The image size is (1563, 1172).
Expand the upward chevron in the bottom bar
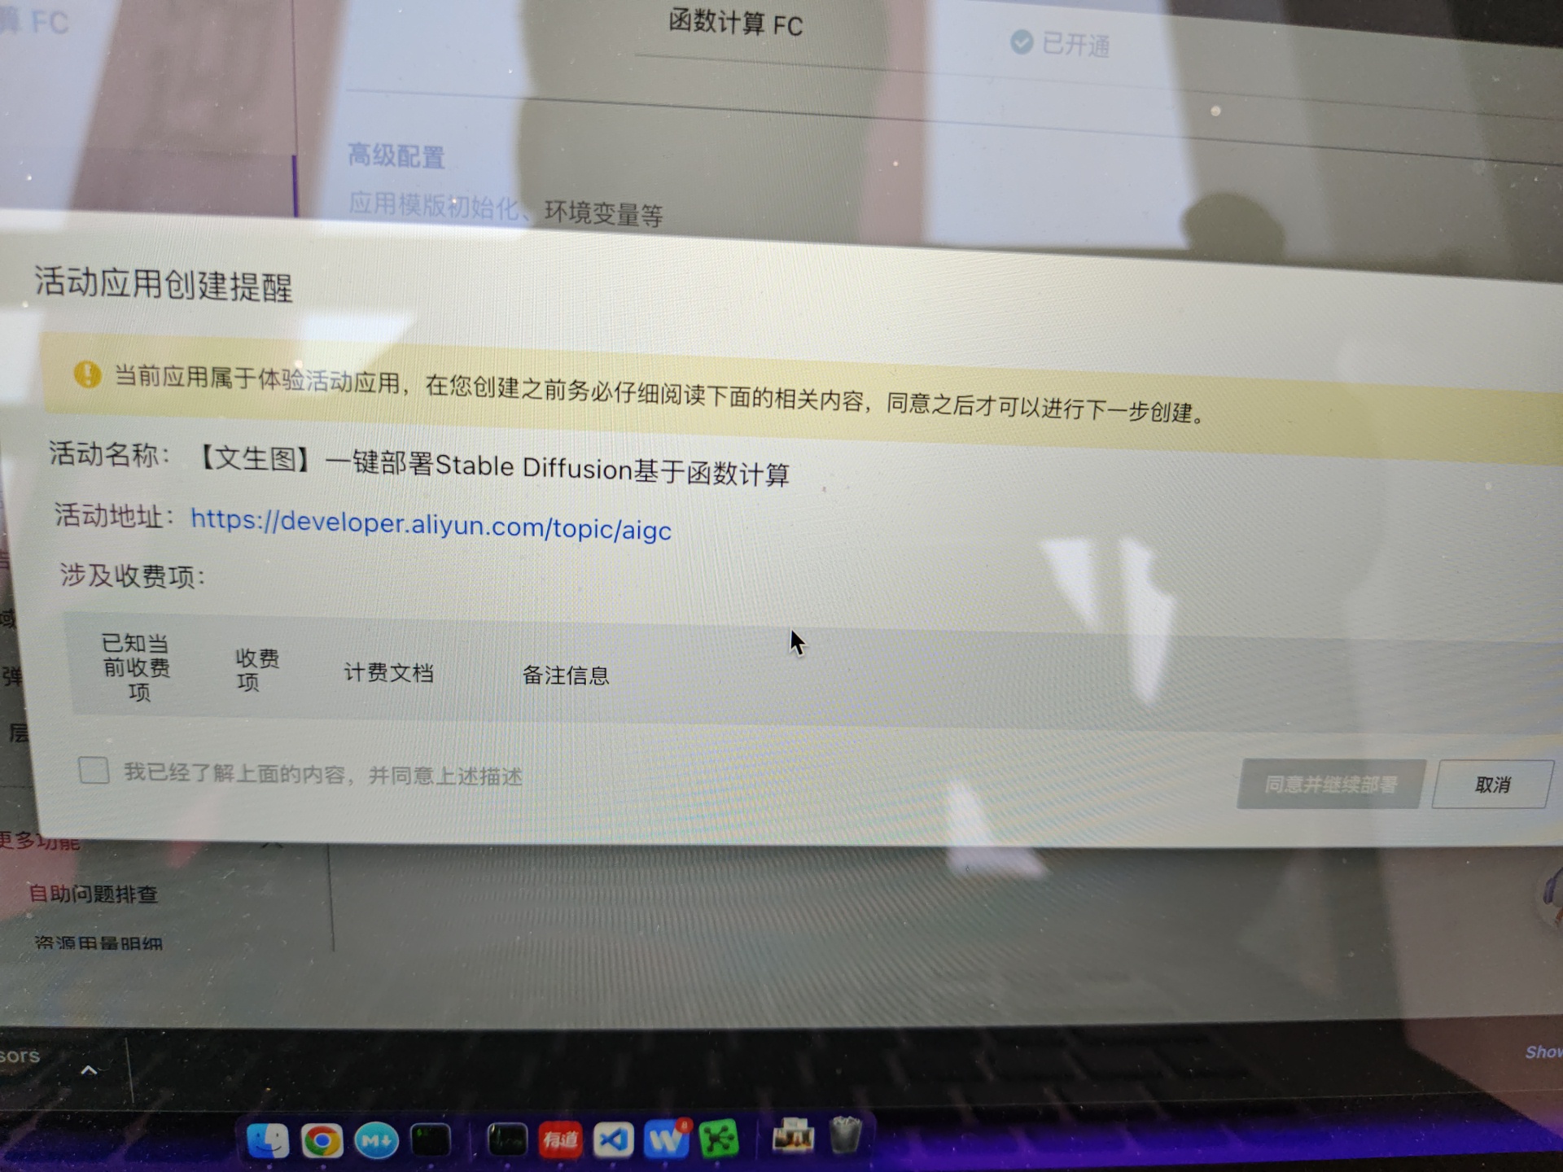pos(89,1070)
